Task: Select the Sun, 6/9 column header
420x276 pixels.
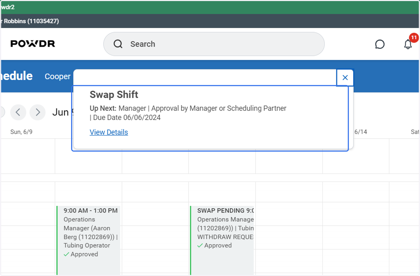Action: point(21,132)
